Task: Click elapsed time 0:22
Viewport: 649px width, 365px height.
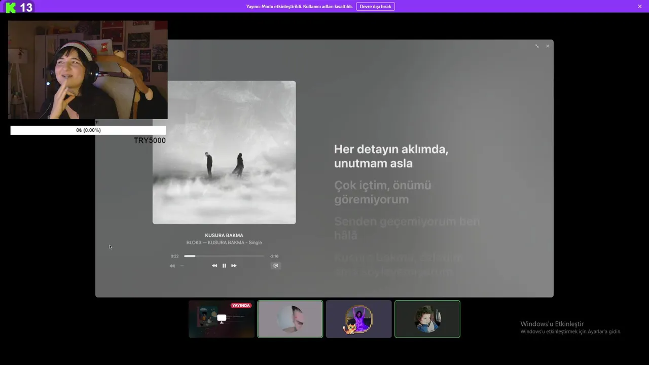Action: [174, 257]
